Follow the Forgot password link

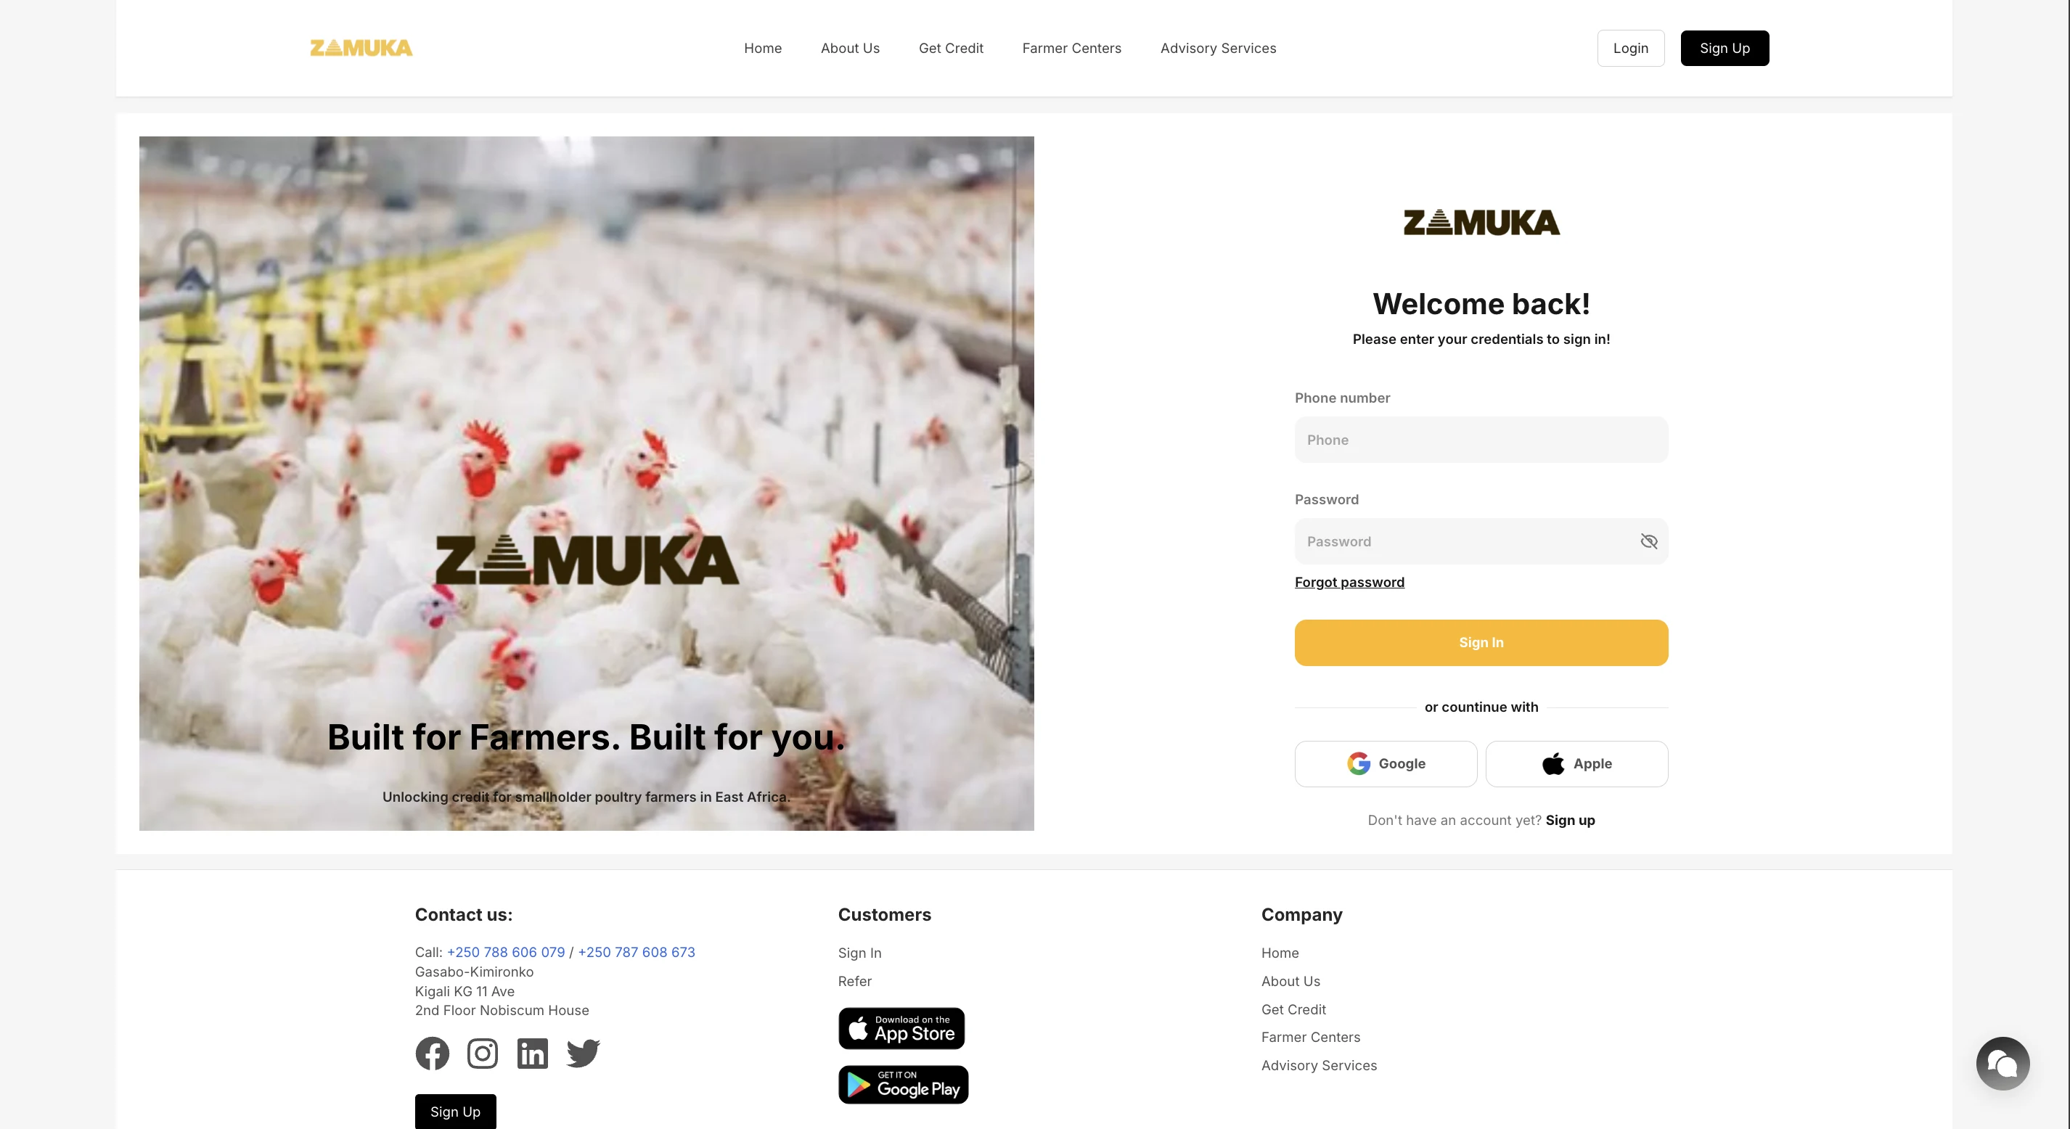pyautogui.click(x=1349, y=582)
